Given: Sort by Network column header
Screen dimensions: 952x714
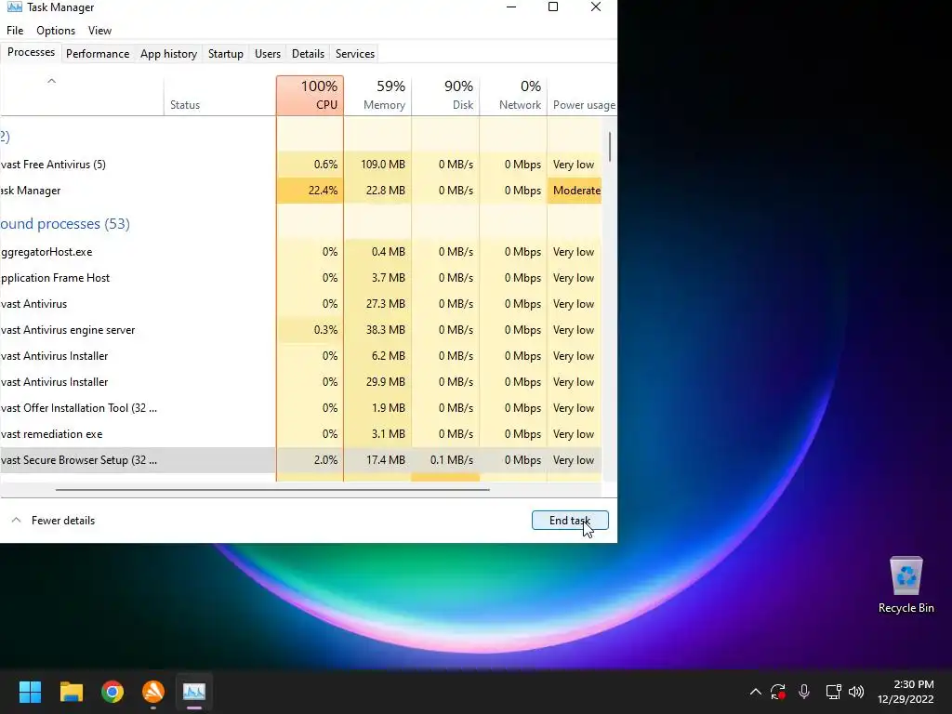Looking at the screenshot, I should click(513, 96).
